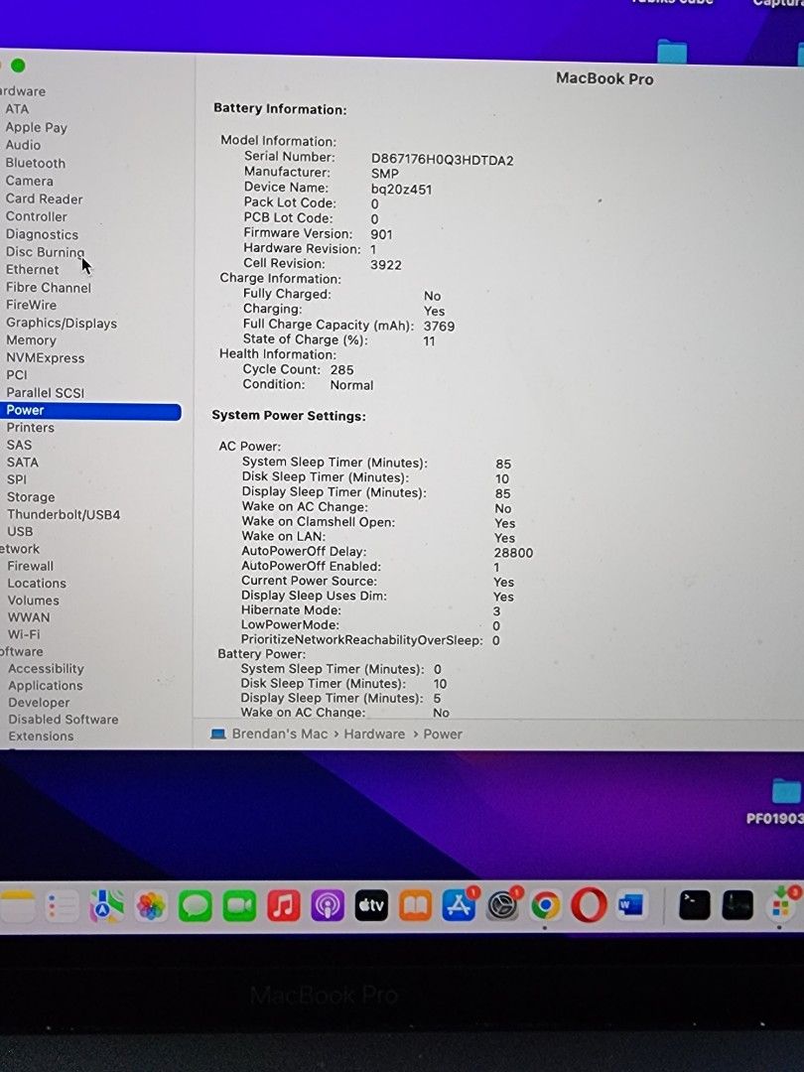Open the Notes app in the Dock
Viewport: 804px width, 1072px height.
click(x=18, y=907)
